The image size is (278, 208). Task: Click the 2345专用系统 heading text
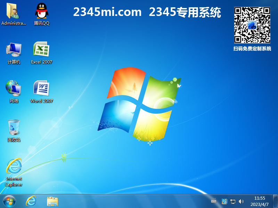[185, 12]
